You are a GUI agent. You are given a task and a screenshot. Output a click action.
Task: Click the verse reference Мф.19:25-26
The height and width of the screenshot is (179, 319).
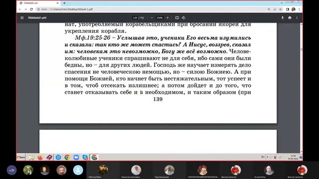pos(93,38)
